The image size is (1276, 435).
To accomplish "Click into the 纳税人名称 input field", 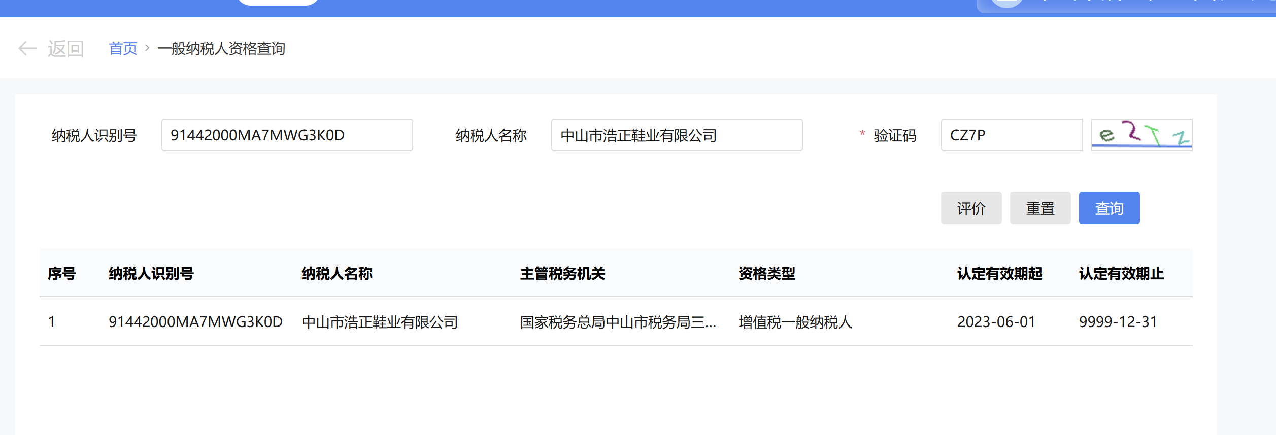I will 677,135.
